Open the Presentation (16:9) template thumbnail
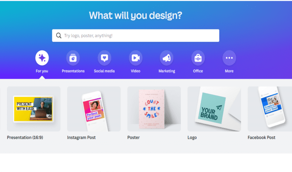Screen dimensions: 292x172 click(34, 109)
